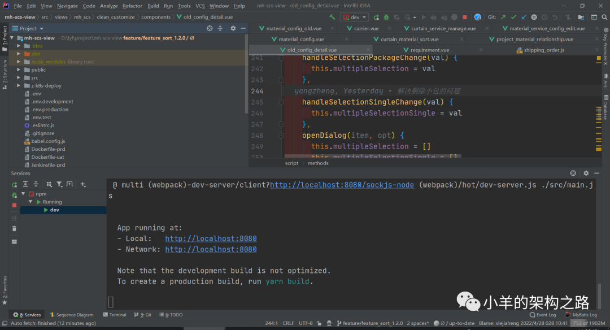Open the Event Log
610x330 pixels.
(x=543, y=315)
